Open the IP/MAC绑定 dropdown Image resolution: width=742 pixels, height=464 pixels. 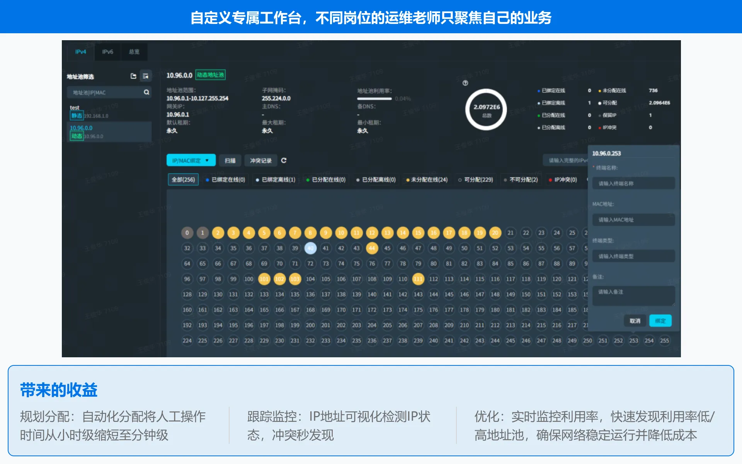coord(191,160)
